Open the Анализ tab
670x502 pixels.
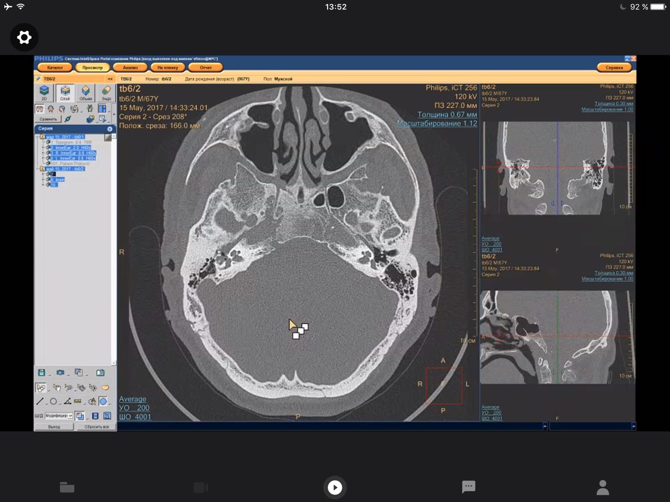(x=130, y=67)
